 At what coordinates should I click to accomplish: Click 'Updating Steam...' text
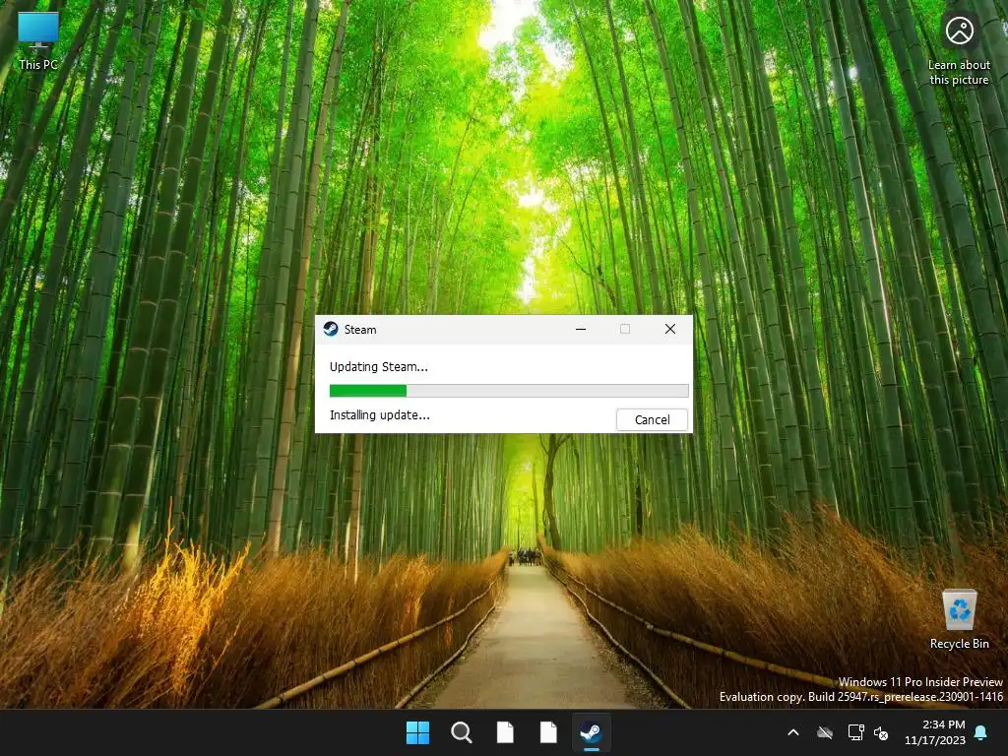click(x=379, y=367)
